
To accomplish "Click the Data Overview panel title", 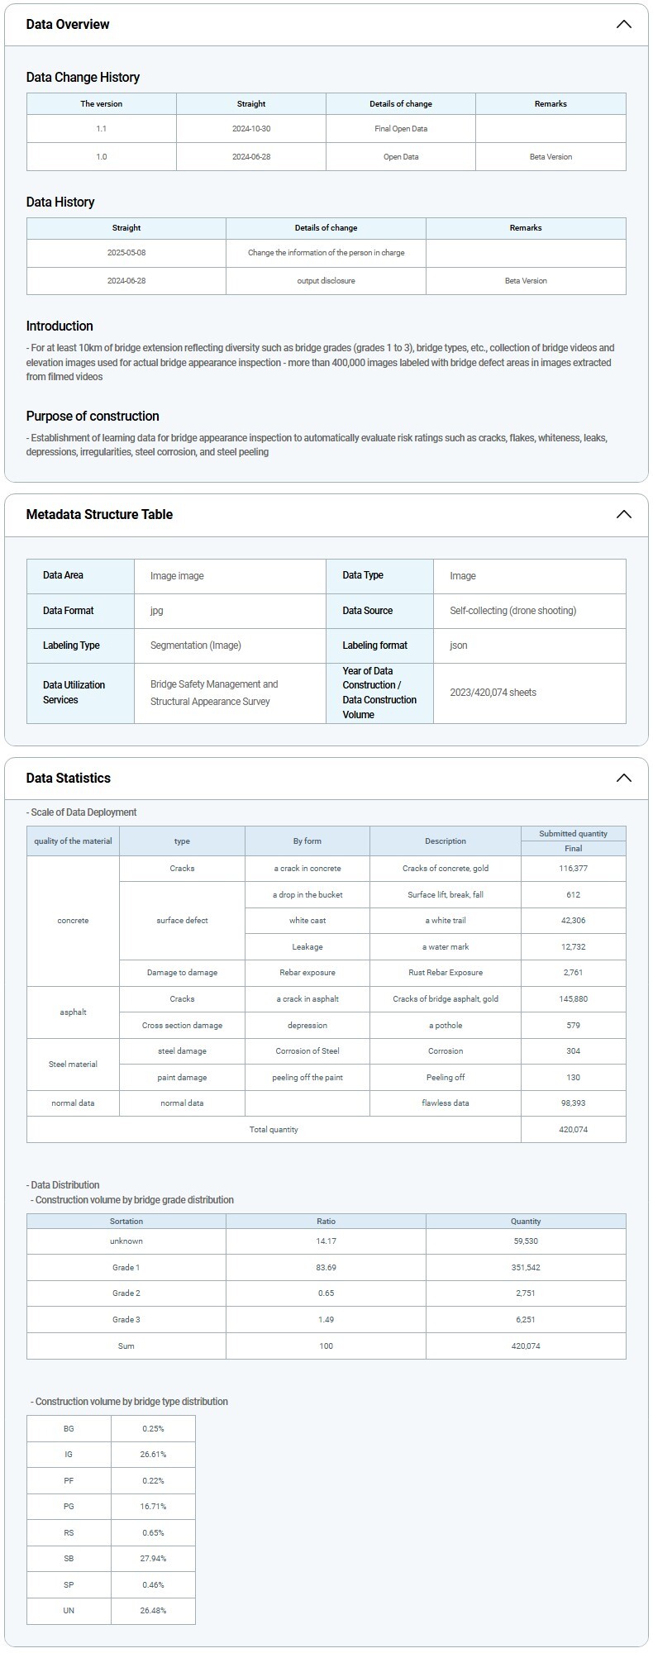I will tap(68, 24).
